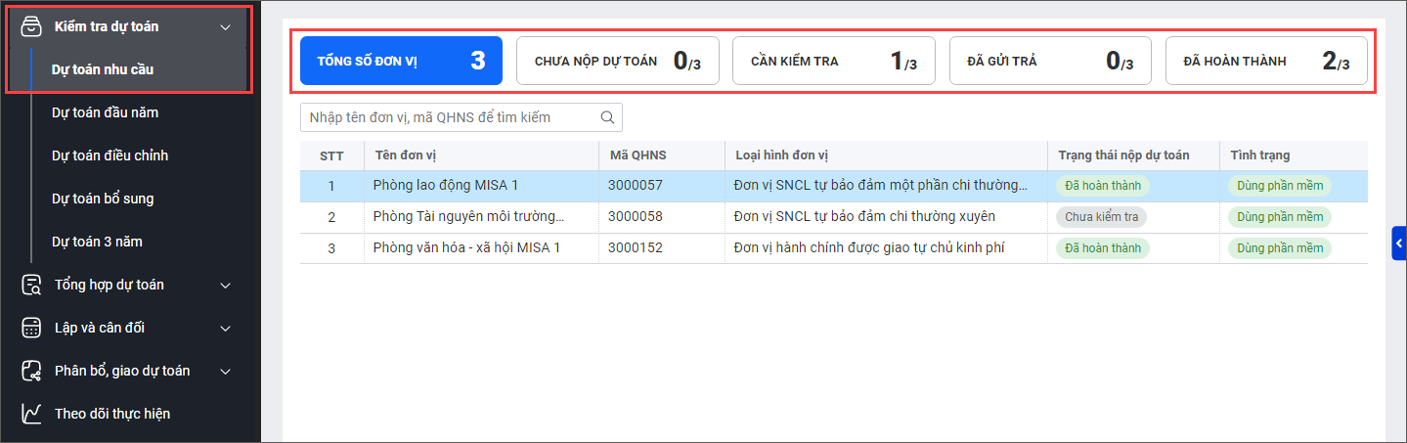Viewport: 1407px width, 443px height.
Task: Select the Phòng Tài nguyên môi trường row
Action: tap(468, 217)
